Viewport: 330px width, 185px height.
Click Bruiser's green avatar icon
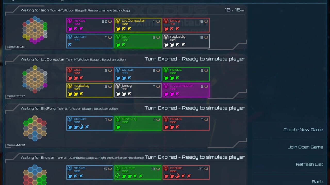118,169
